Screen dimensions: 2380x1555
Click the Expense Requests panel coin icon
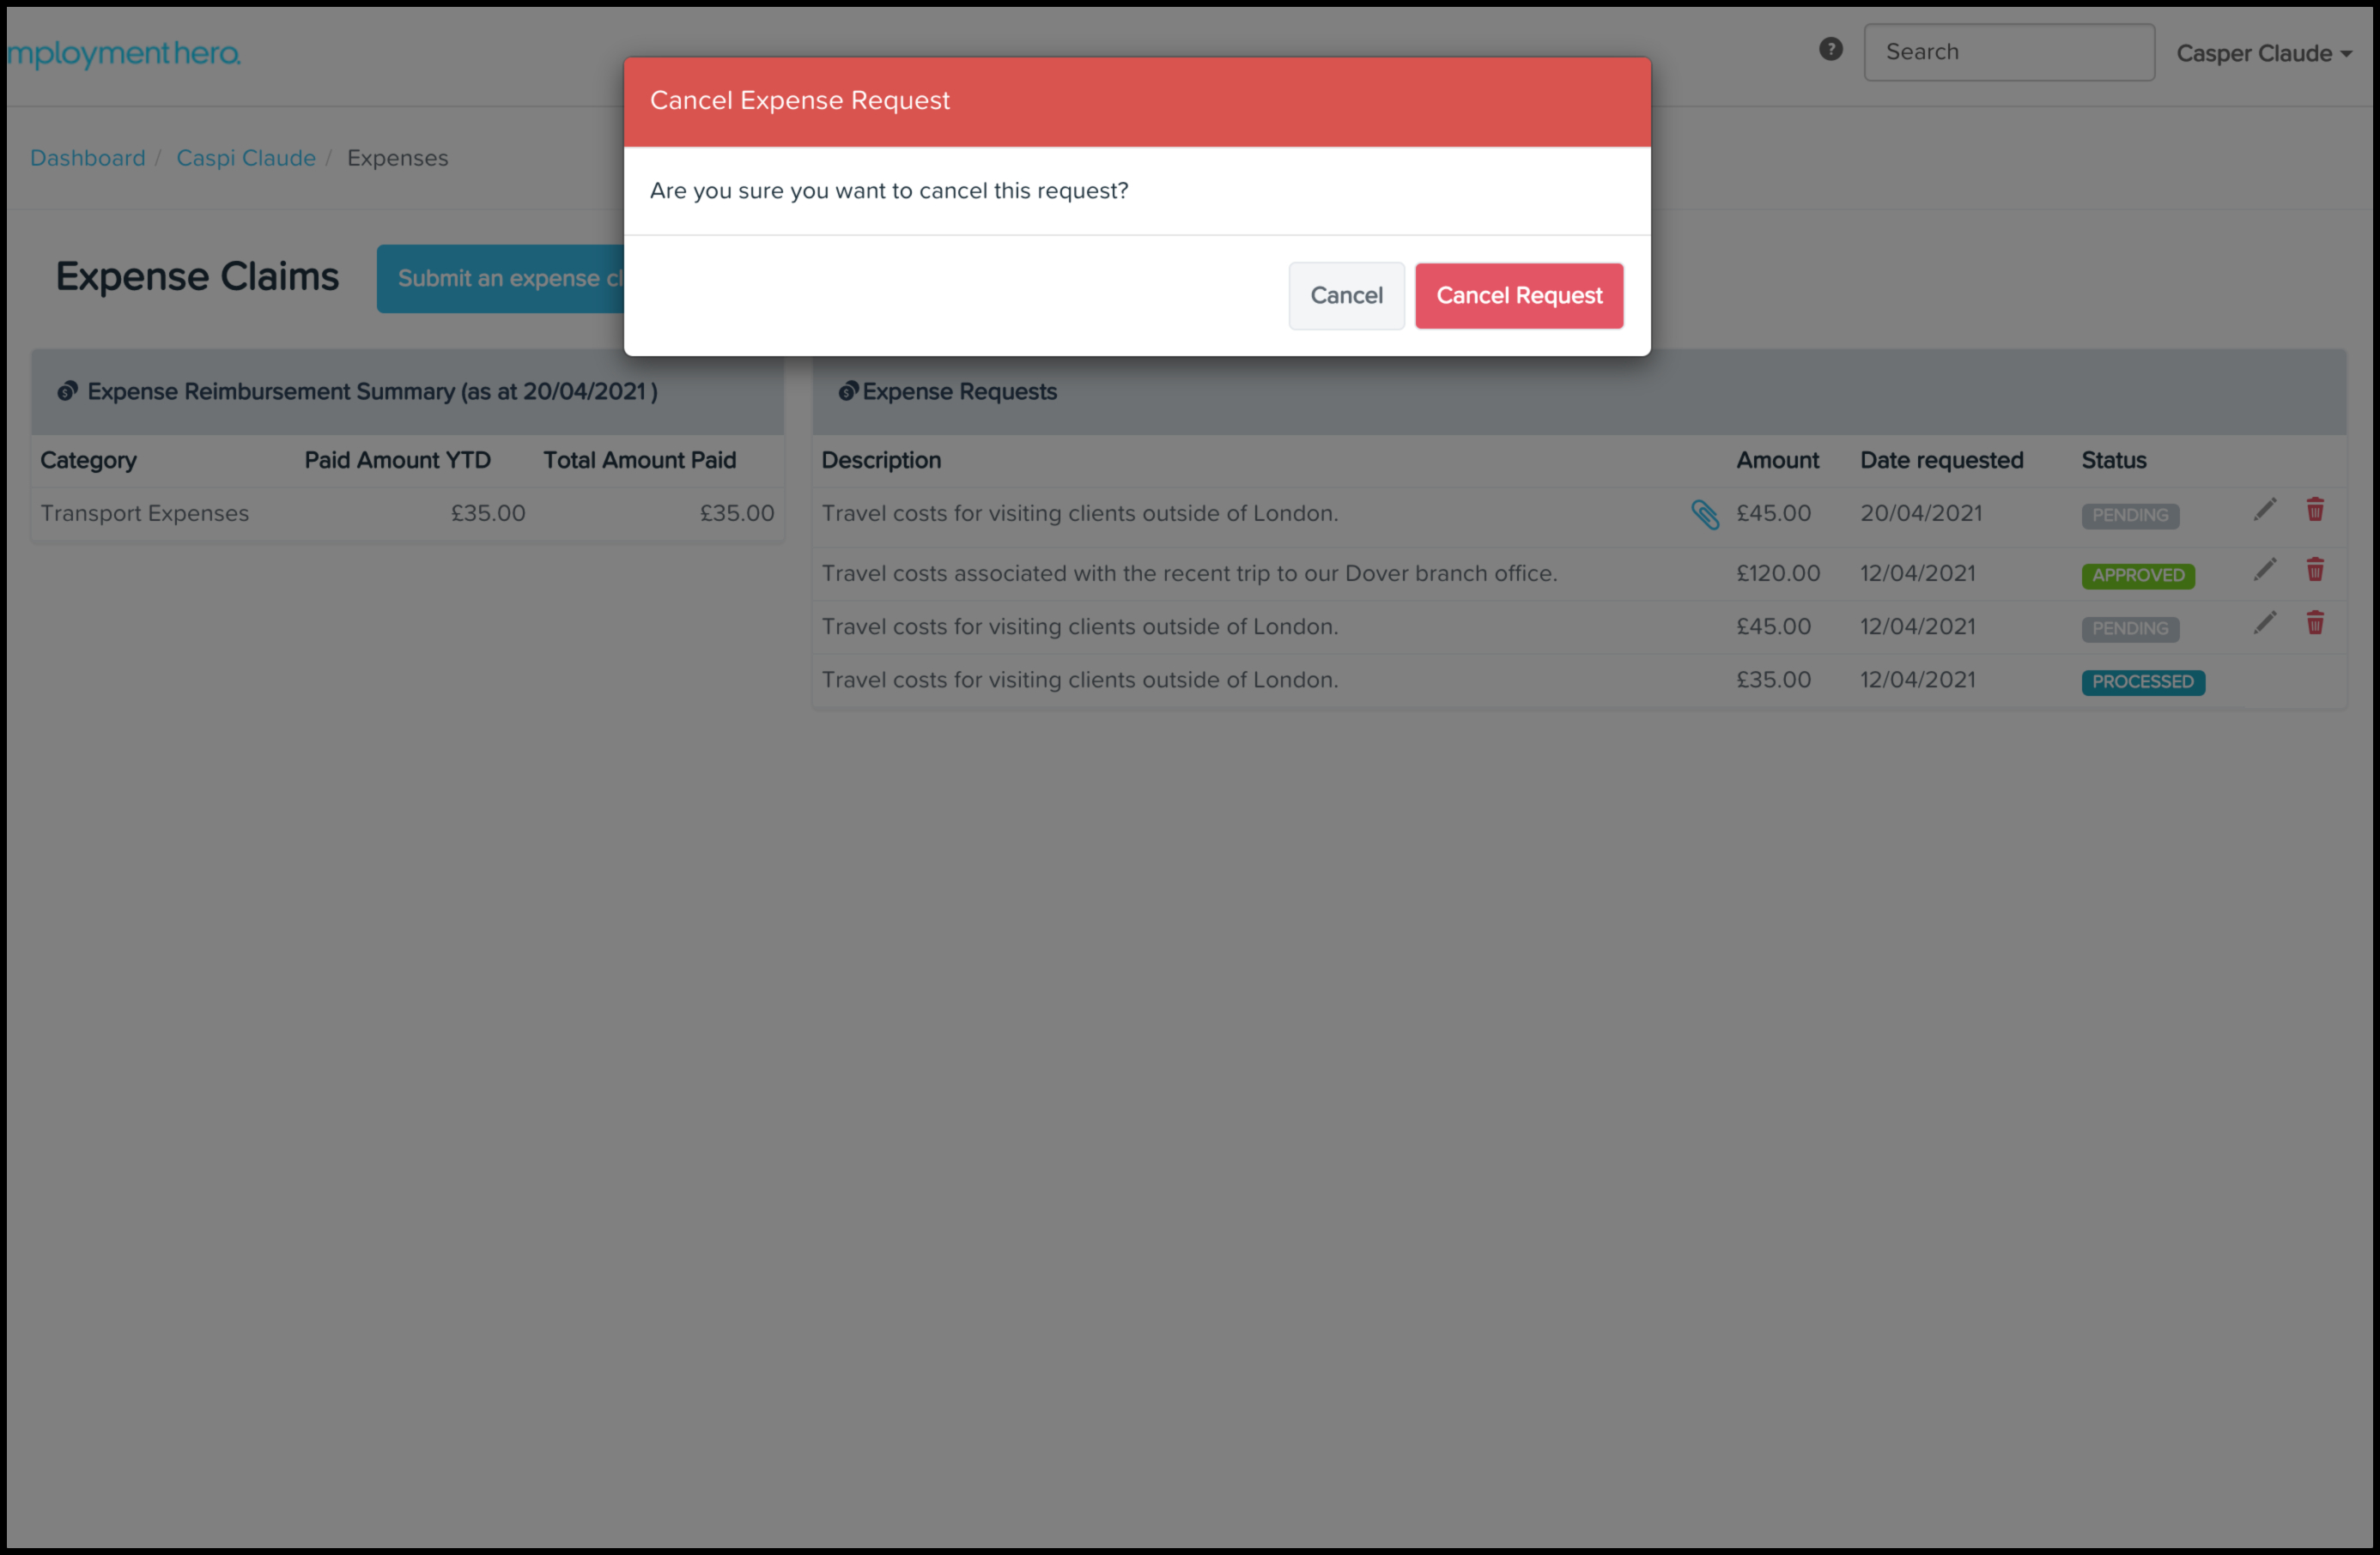848,390
